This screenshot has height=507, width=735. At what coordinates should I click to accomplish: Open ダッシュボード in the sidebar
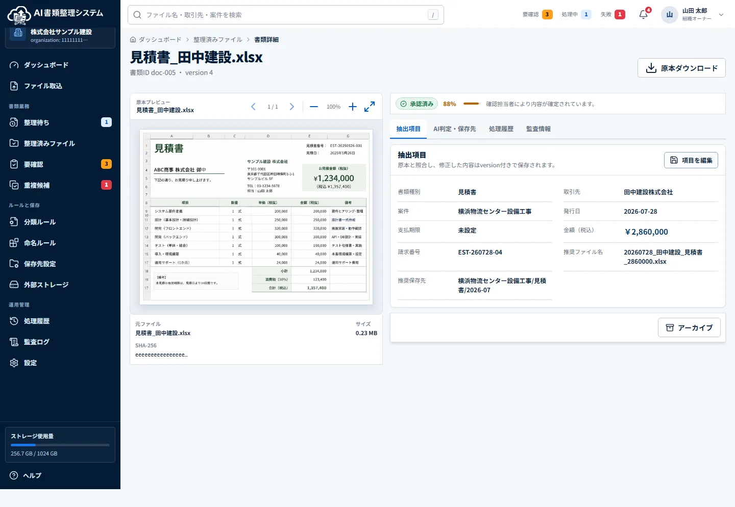coord(60,65)
